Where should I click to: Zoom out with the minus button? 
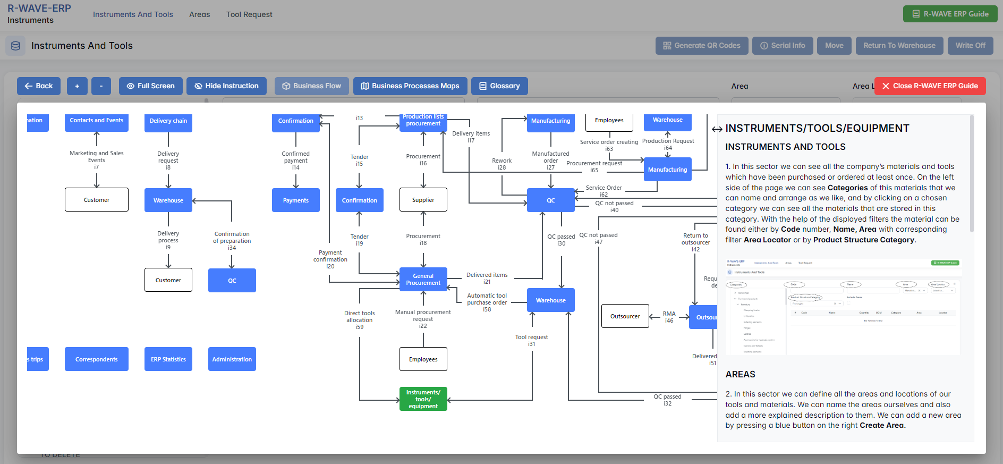coord(101,86)
